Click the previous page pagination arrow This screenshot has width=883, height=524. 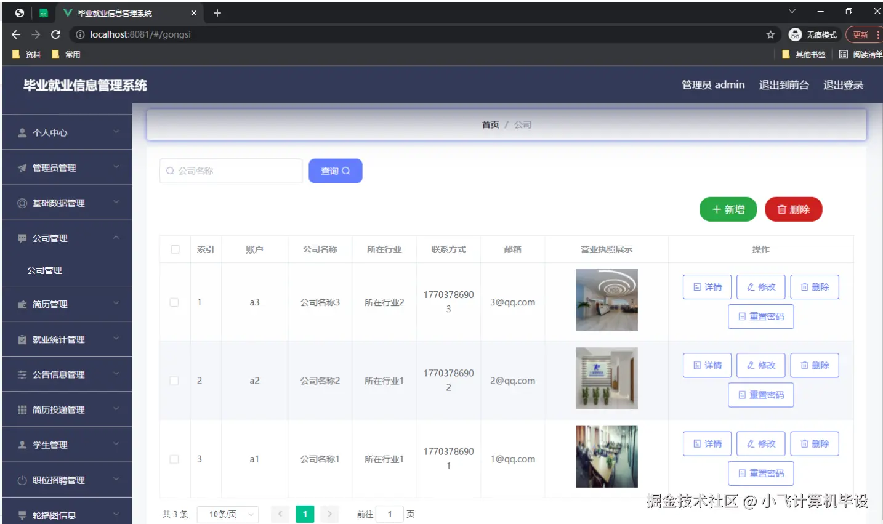tap(280, 514)
